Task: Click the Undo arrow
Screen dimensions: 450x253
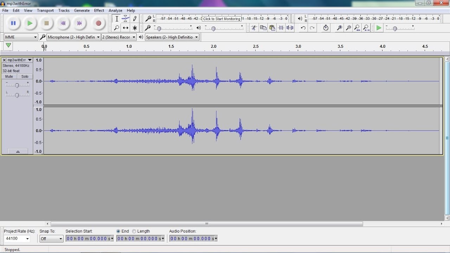Action: (x=303, y=28)
